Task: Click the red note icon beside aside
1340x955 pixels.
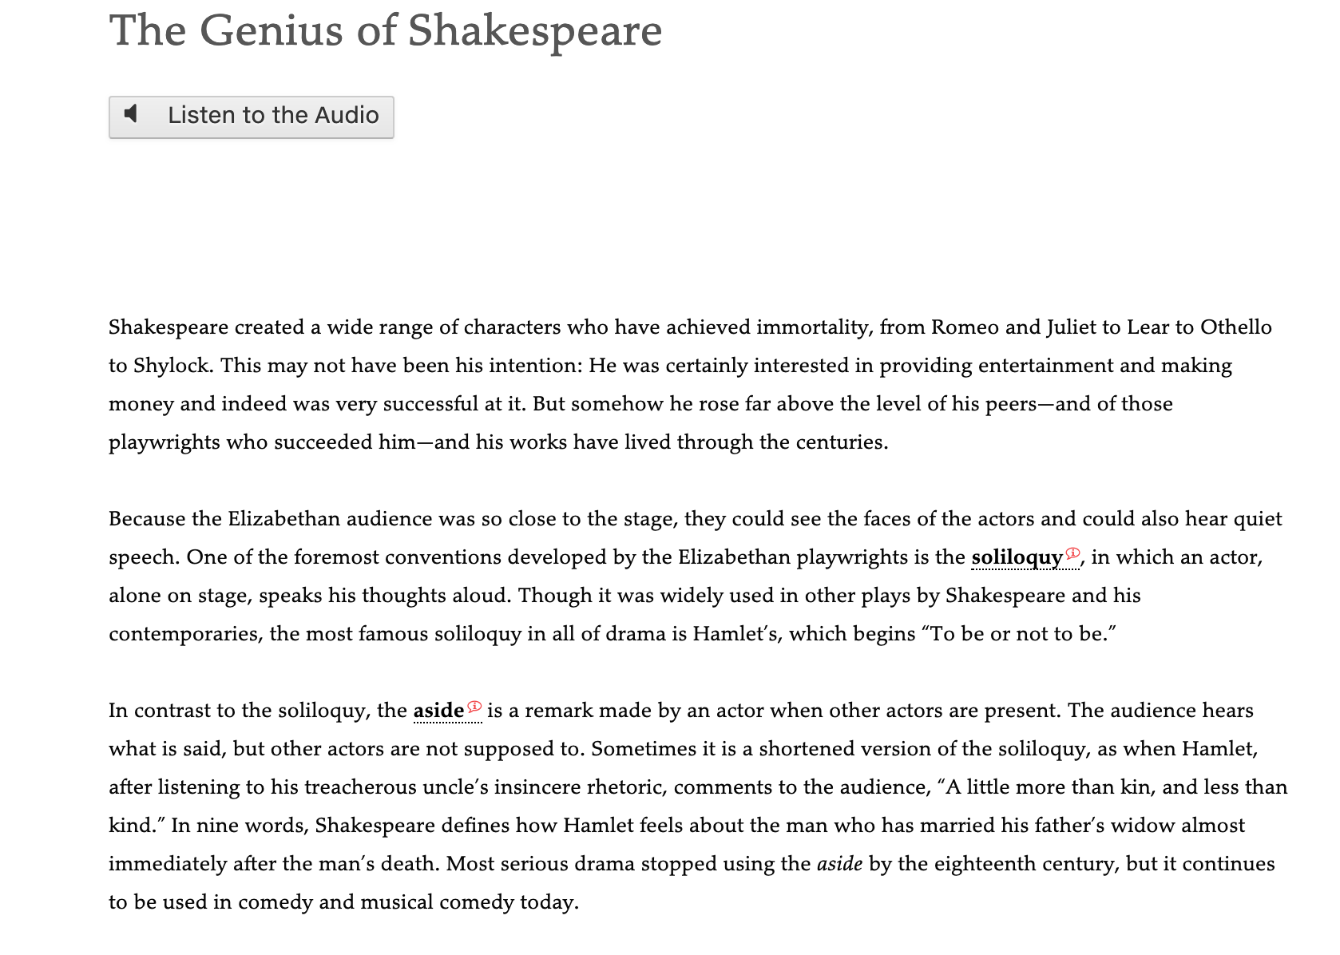Action: point(474,706)
